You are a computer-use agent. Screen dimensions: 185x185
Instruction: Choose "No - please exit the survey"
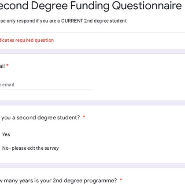tap(30, 148)
